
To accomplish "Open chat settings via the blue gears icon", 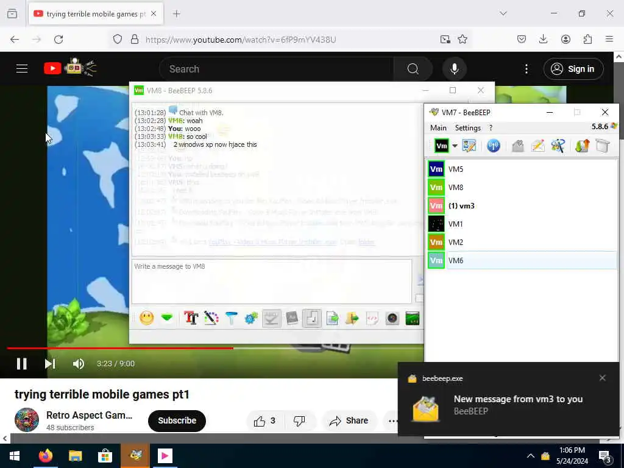I will (252, 318).
